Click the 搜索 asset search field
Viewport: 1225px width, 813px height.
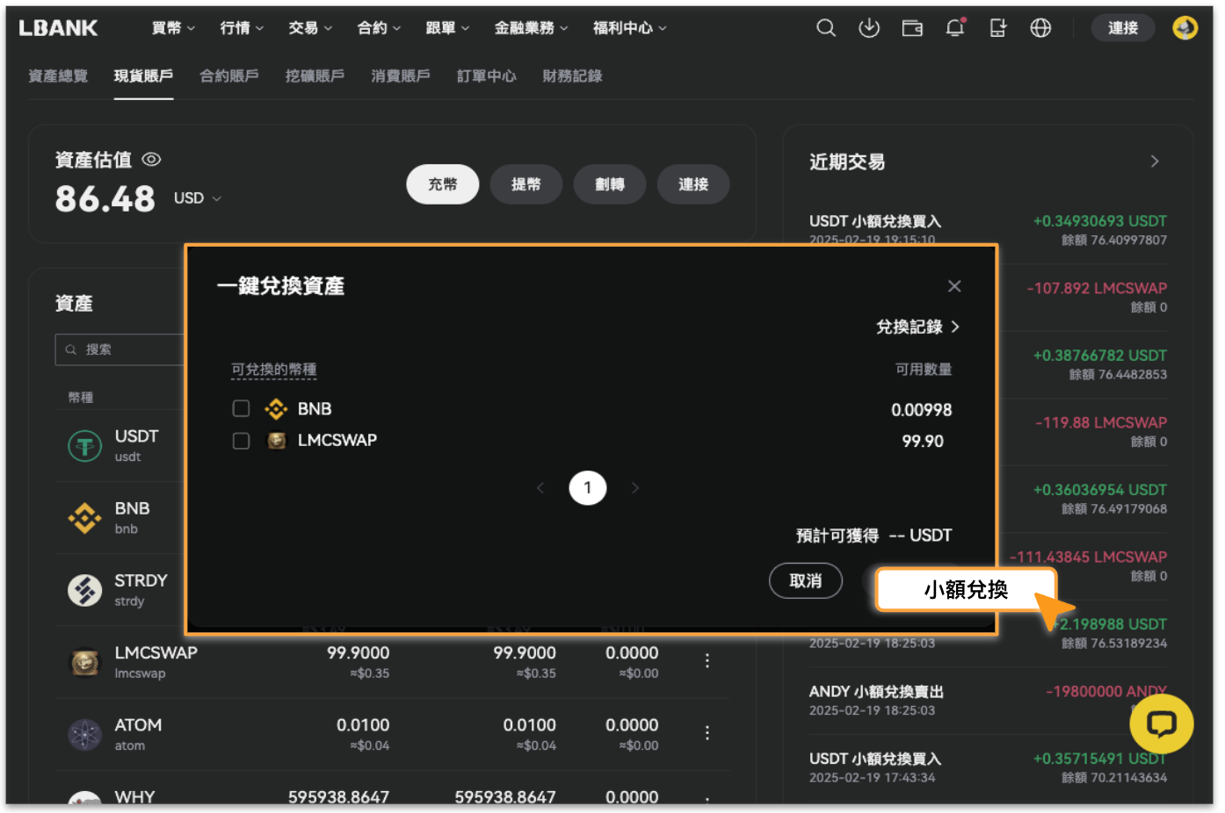point(120,349)
